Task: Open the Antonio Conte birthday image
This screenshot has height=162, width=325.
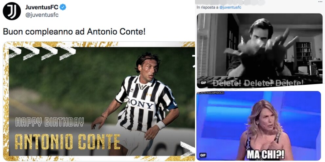Action: tap(99, 101)
